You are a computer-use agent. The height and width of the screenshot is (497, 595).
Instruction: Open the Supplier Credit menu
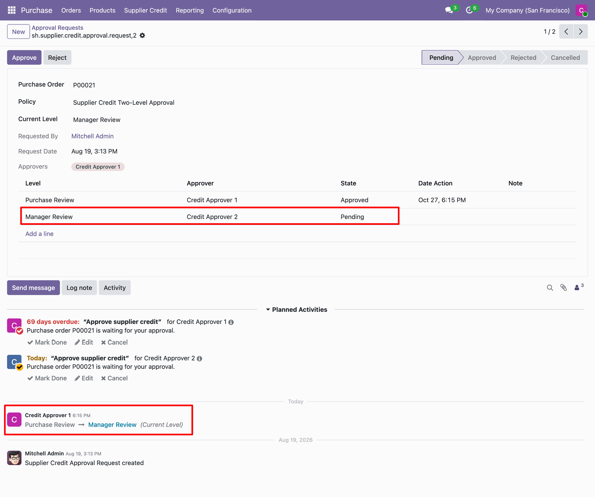(x=145, y=10)
